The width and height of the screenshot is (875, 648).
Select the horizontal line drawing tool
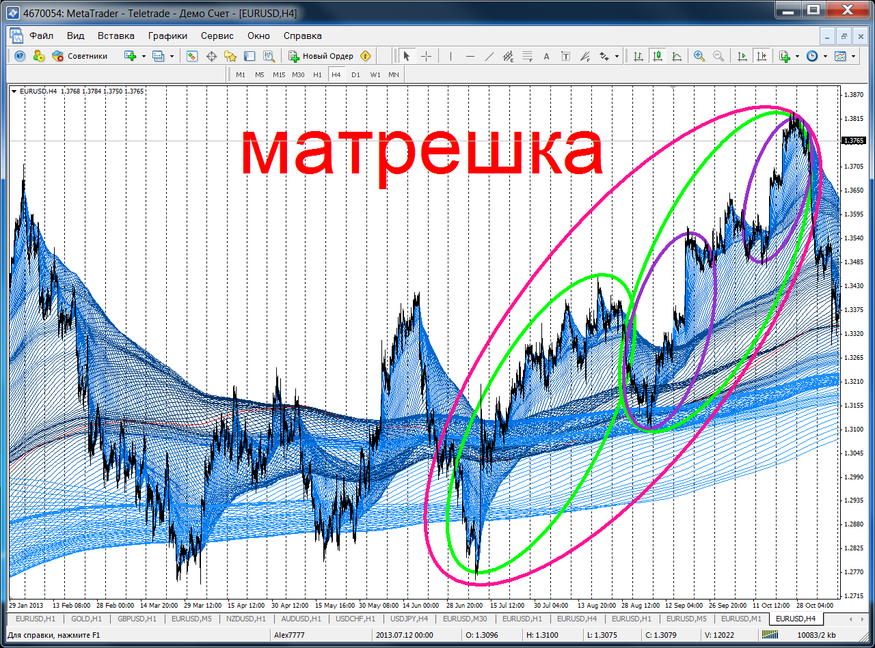470,56
